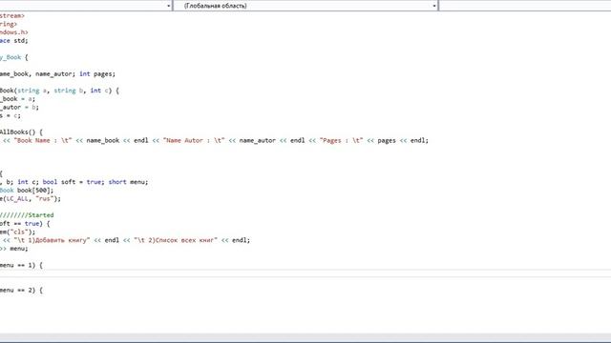This screenshot has width=611, height=343.
Task: Open the empty members dropdown right of "(Глобальная область)"
Action: coord(525,6)
